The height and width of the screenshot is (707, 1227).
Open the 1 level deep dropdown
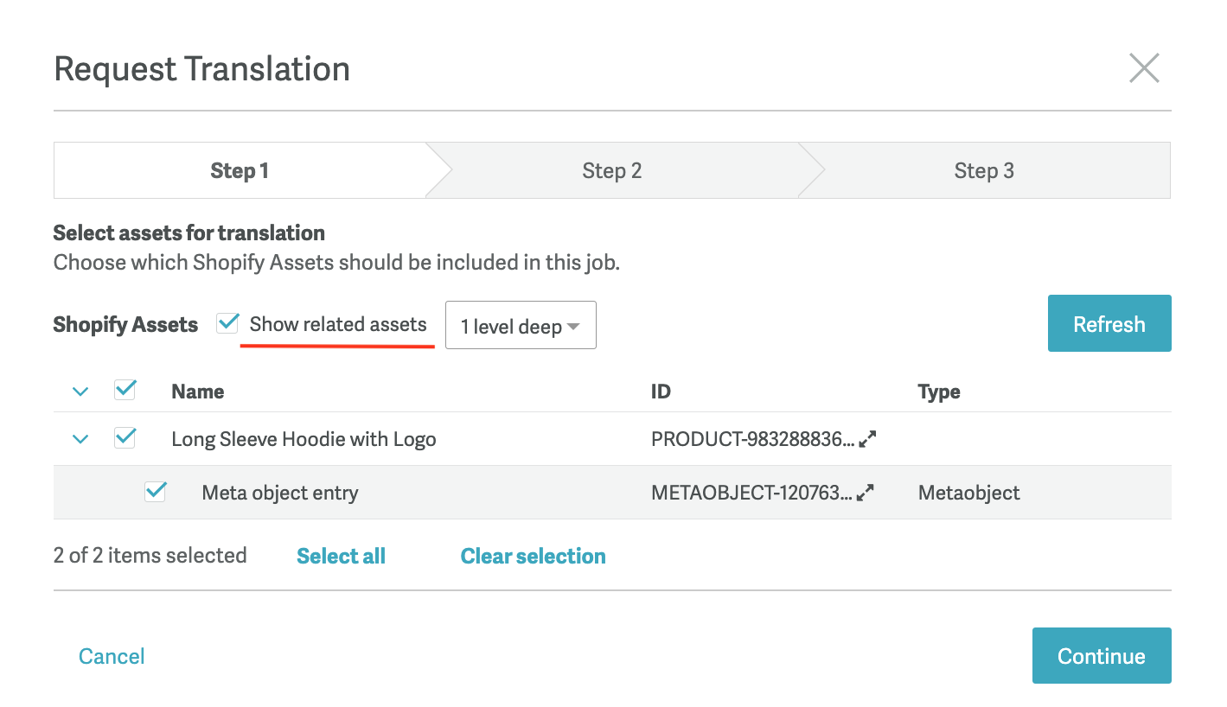coord(521,325)
